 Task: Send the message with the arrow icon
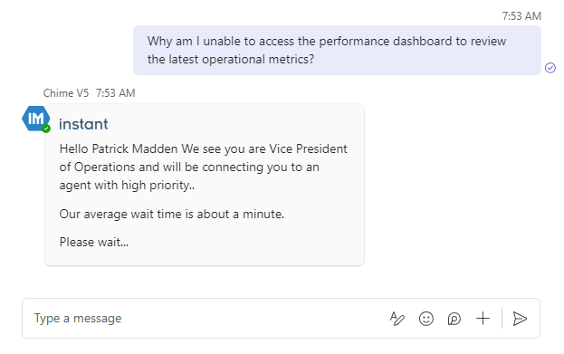click(x=520, y=319)
